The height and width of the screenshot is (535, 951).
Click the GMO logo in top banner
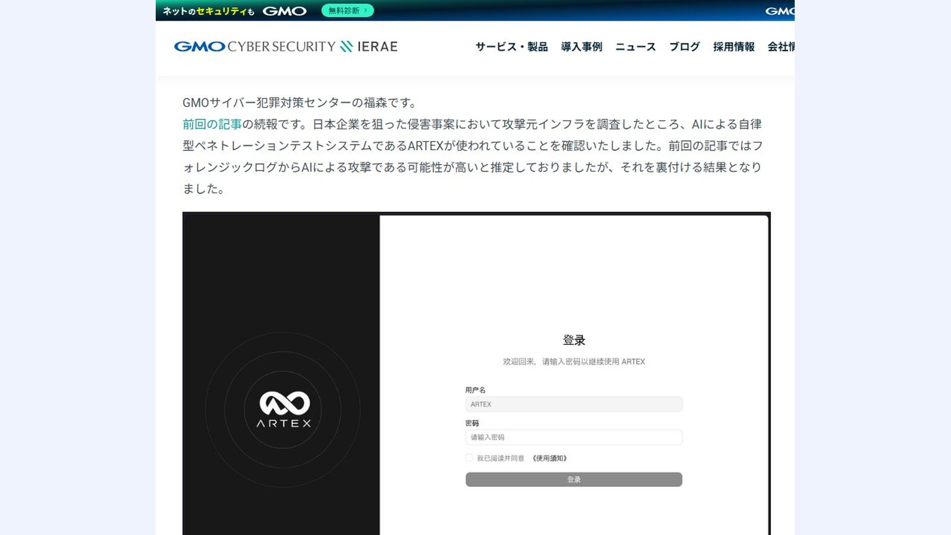tap(285, 11)
